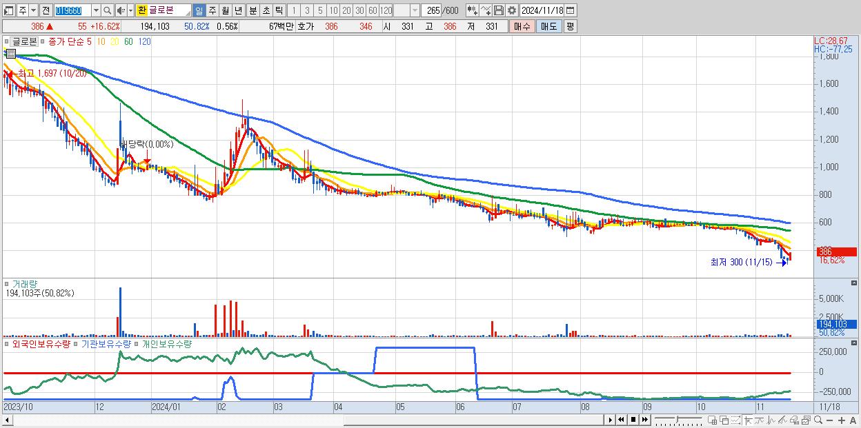Click the scrollbar left arrow at bottom-left
The height and width of the screenshot is (428, 861).
(x=7, y=420)
